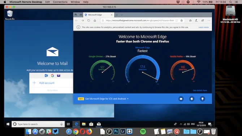242x136 pixels.
Task: Toggle Reading view in address bar
Action: pos(177,21)
